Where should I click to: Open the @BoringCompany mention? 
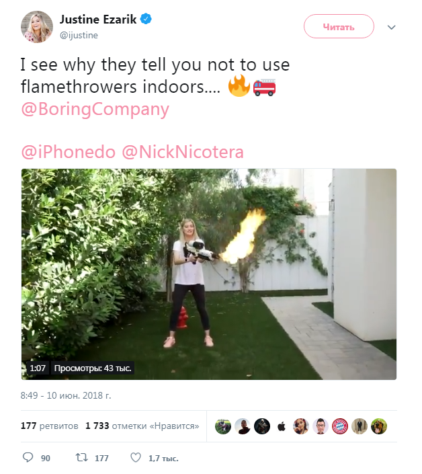(95, 109)
